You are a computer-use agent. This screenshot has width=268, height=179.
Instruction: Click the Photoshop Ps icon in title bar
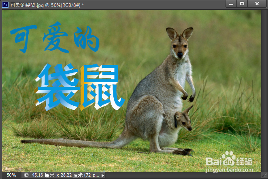(5, 4)
